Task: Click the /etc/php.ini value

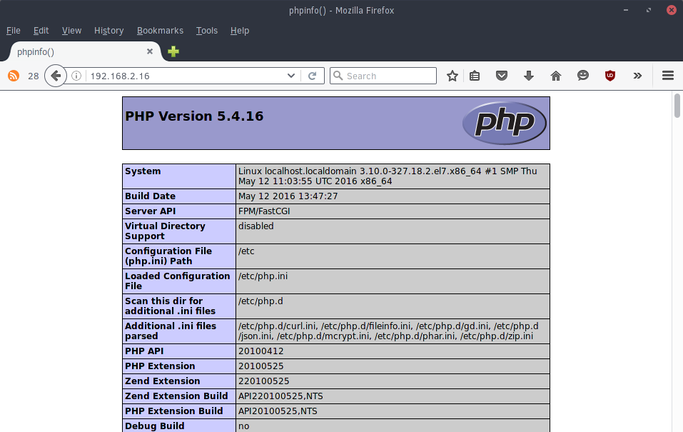Action: point(263,276)
